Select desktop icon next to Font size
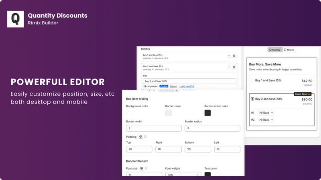 pos(142,168)
